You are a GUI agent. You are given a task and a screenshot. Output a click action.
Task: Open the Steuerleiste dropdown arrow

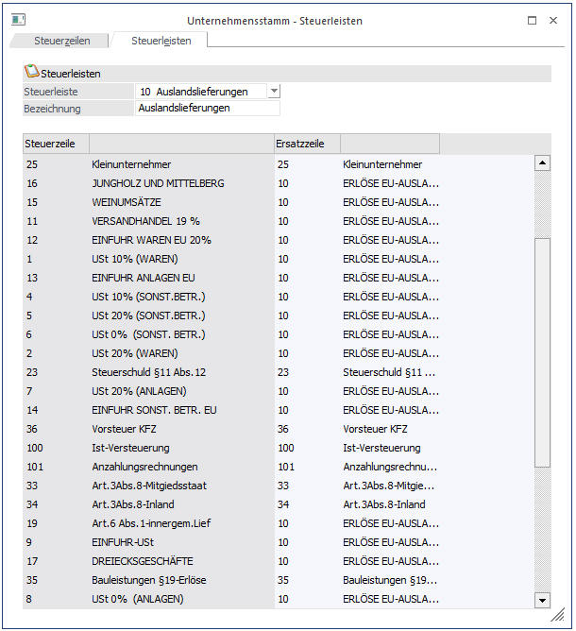click(274, 92)
